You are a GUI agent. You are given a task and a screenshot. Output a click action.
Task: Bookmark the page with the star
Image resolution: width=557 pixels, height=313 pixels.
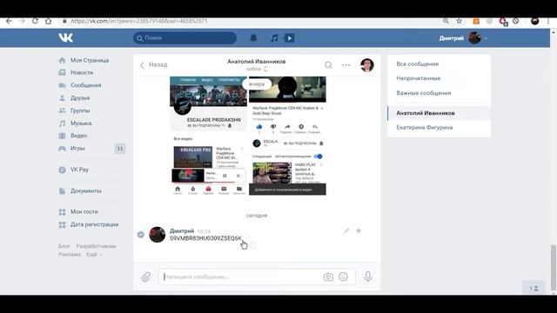[459, 21]
